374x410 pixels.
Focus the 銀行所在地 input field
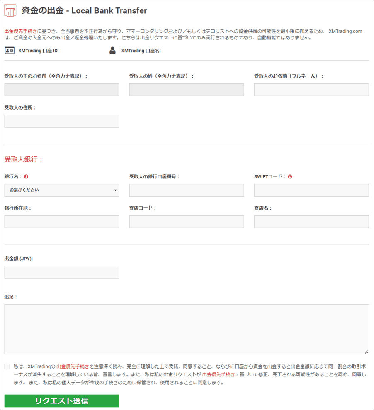click(62, 222)
